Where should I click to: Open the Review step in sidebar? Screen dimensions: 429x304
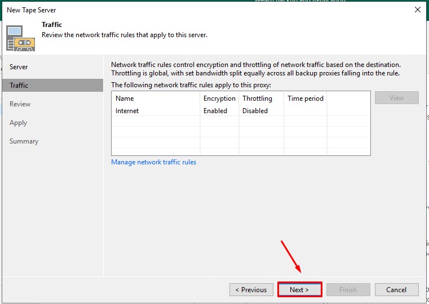coord(20,104)
